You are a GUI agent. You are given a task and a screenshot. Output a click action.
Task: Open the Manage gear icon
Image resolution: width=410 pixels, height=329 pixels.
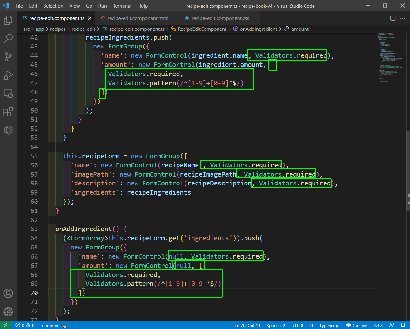pos(8,312)
